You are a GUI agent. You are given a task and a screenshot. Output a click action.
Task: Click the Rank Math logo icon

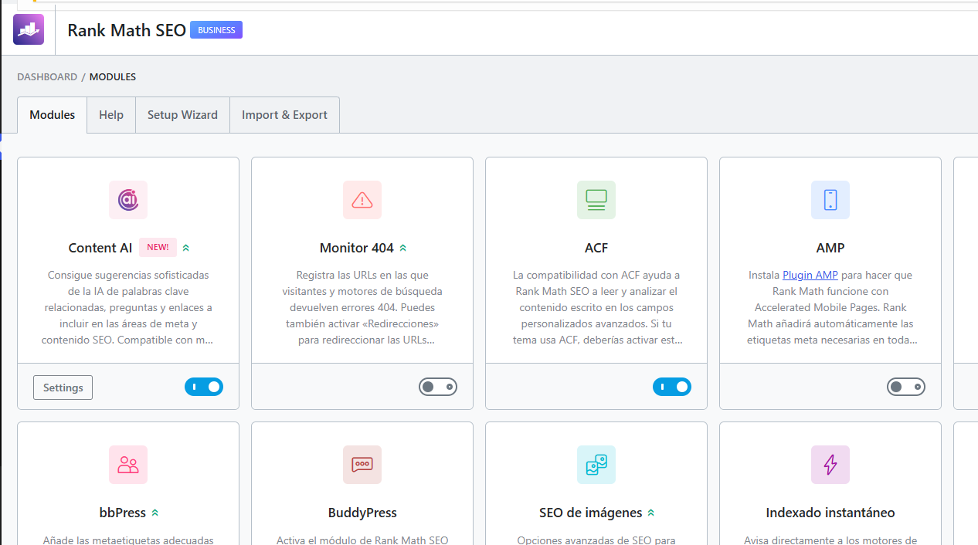[x=29, y=29]
